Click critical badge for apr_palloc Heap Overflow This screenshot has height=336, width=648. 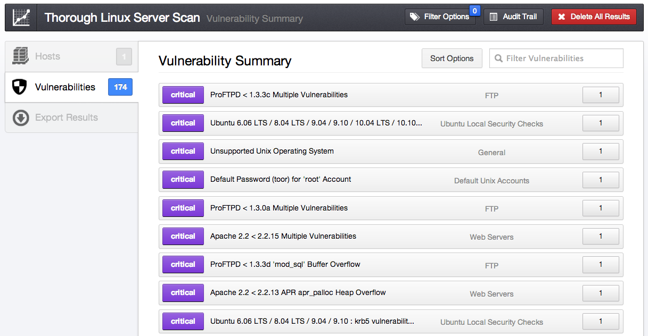pos(183,293)
